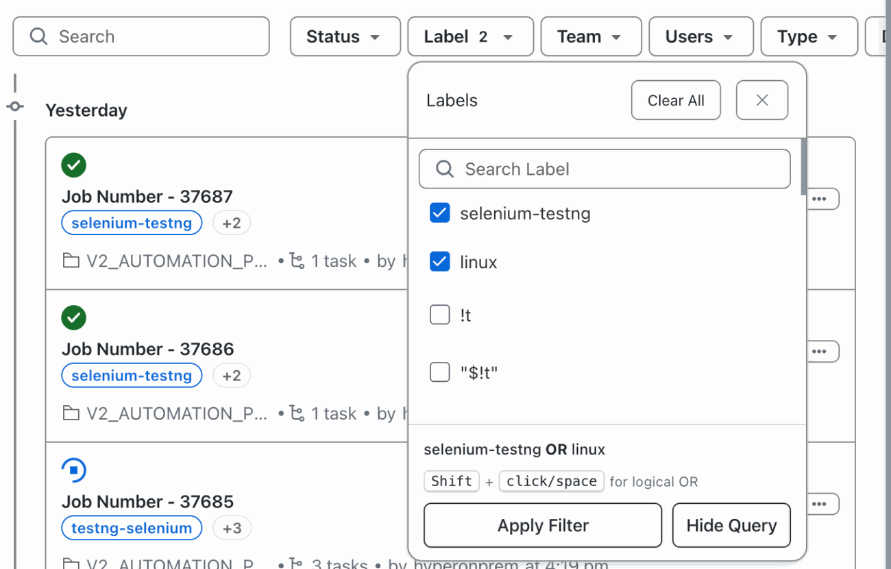Viewport: 891px width, 569px height.
Task: Click the magnifier icon in Search Label box
Action: (x=445, y=169)
